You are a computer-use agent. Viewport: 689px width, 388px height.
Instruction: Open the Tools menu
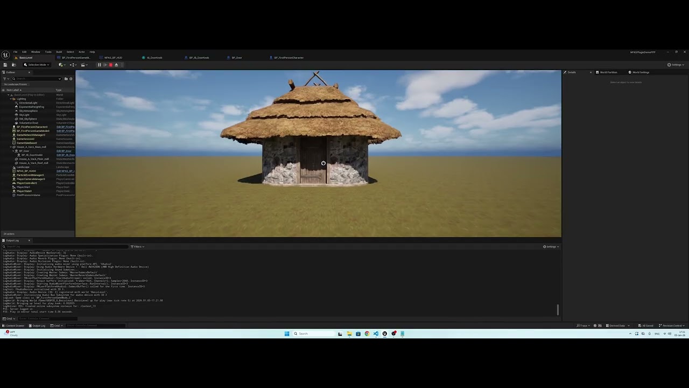pyautogui.click(x=48, y=52)
